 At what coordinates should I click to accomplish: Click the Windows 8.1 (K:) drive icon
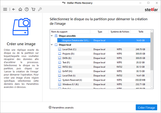point(60,84)
